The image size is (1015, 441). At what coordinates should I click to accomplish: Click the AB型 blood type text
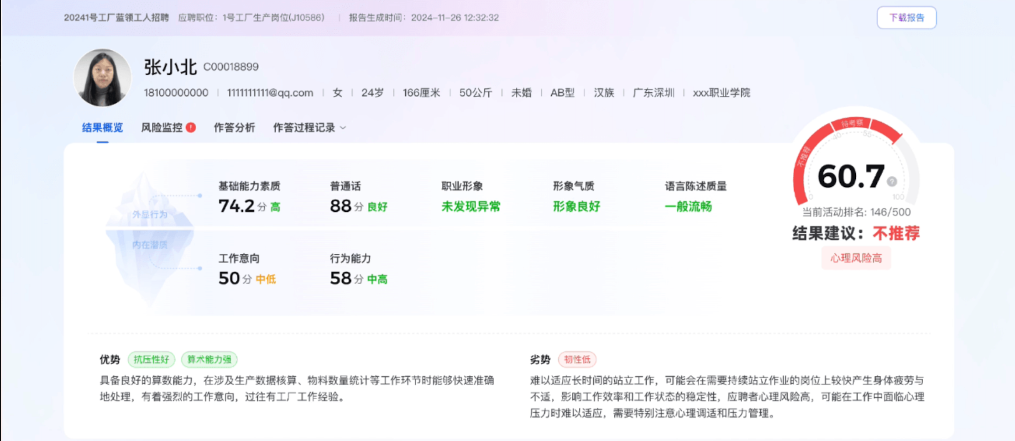pos(562,93)
